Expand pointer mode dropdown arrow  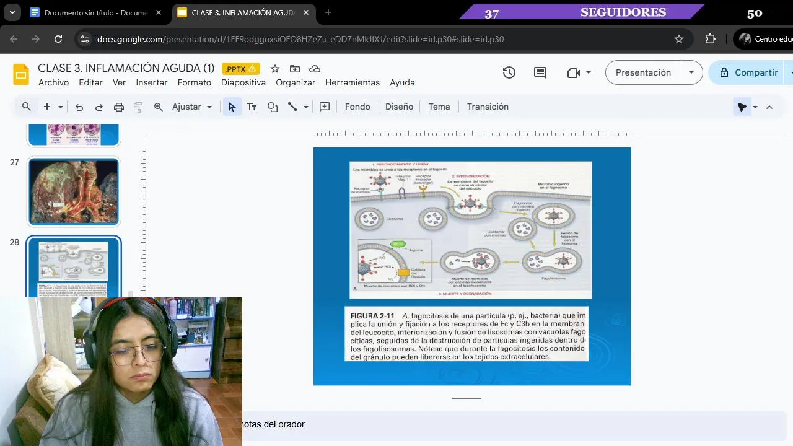[x=755, y=107]
